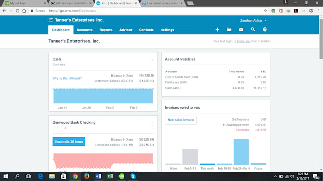Screen dimensions: 323x181
Task: Click the plus (add new) icon
Action: coord(218,30)
